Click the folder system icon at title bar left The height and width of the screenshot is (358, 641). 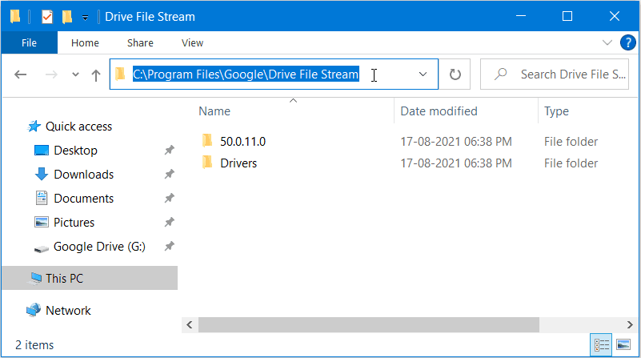tap(15, 16)
